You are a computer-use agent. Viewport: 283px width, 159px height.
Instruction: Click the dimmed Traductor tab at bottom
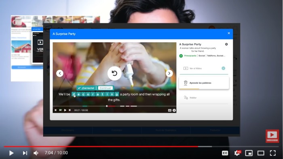click(215, 130)
